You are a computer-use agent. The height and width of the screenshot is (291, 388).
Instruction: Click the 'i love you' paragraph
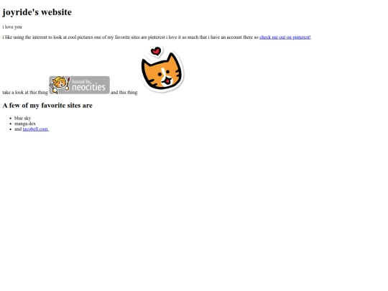(x=12, y=27)
